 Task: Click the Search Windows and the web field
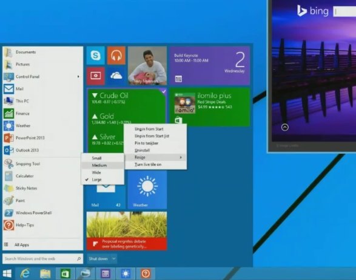point(42,259)
